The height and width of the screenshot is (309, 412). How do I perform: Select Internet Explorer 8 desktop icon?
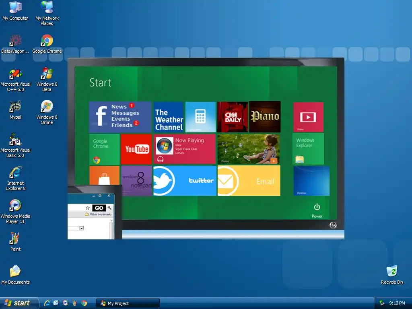point(15,179)
